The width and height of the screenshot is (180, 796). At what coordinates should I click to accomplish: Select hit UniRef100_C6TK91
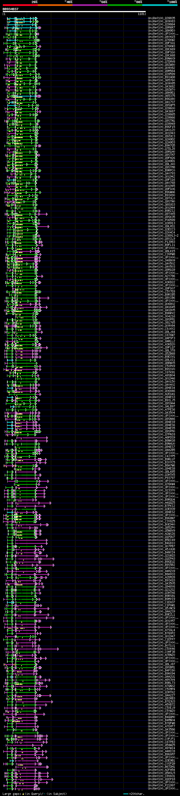[161, 372]
